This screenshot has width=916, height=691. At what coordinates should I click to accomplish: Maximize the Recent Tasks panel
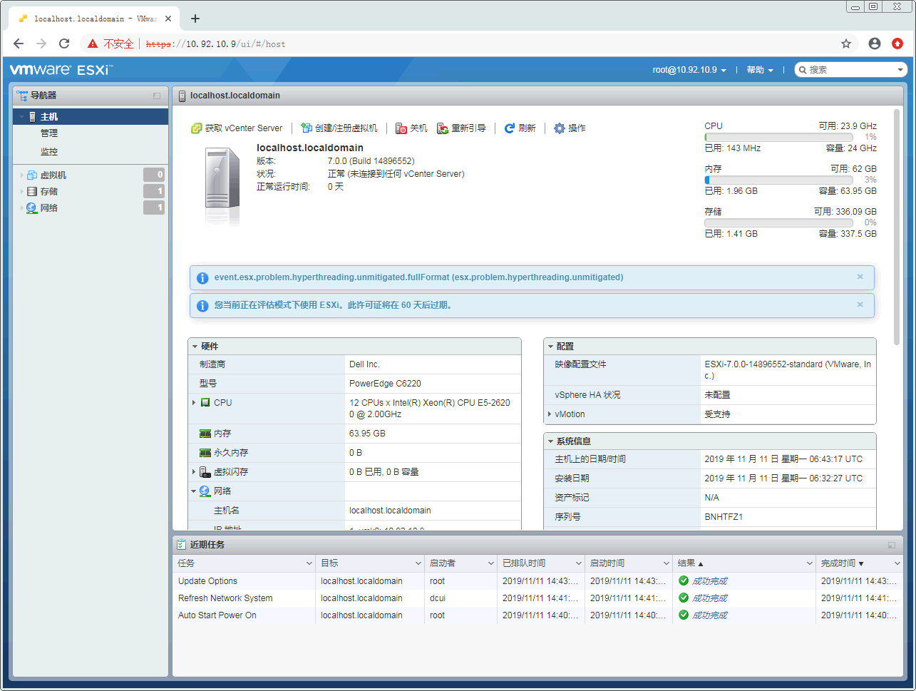(892, 546)
